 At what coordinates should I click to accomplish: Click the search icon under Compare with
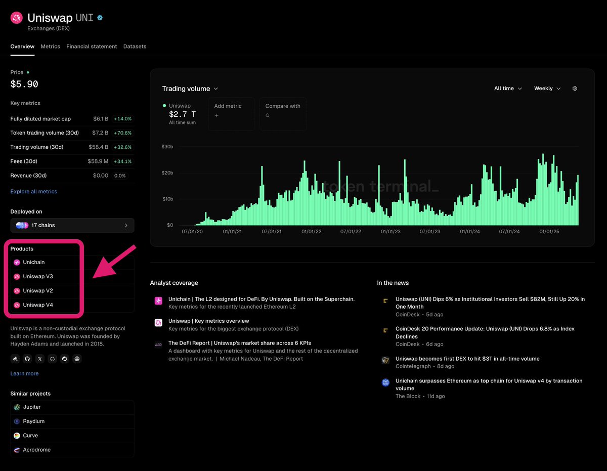[268, 116]
